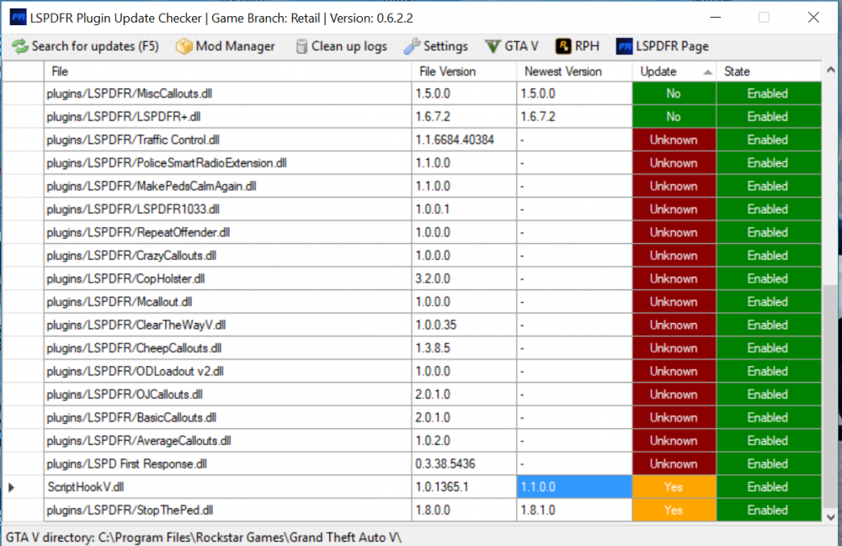Screen dimensions: 842x546
Task: Click the green No cell for MiscCallouts.dll
Action: coord(674,93)
